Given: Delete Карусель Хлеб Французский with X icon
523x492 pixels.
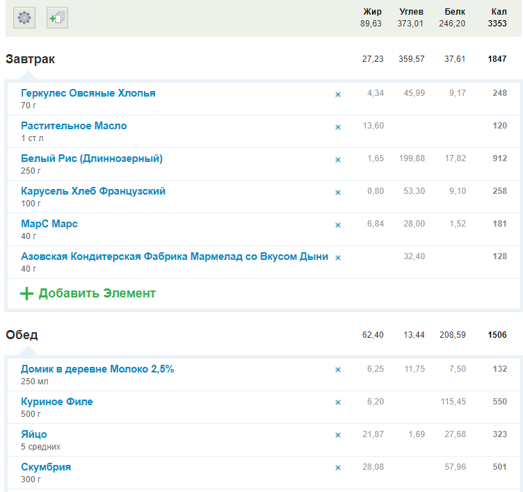Looking at the screenshot, I should pos(338,192).
